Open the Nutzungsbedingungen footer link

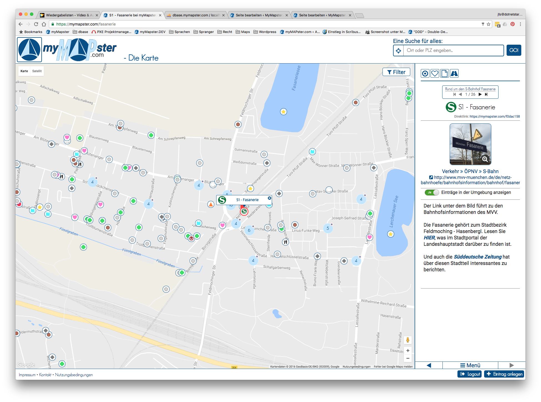point(74,375)
